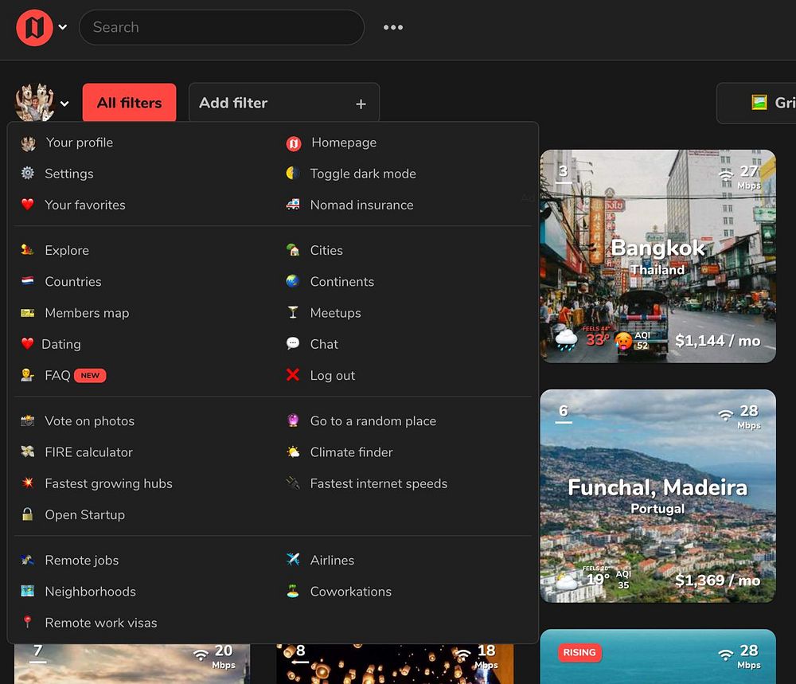Open the Open Startup page
Image resolution: width=796 pixels, height=684 pixels.
(x=84, y=514)
